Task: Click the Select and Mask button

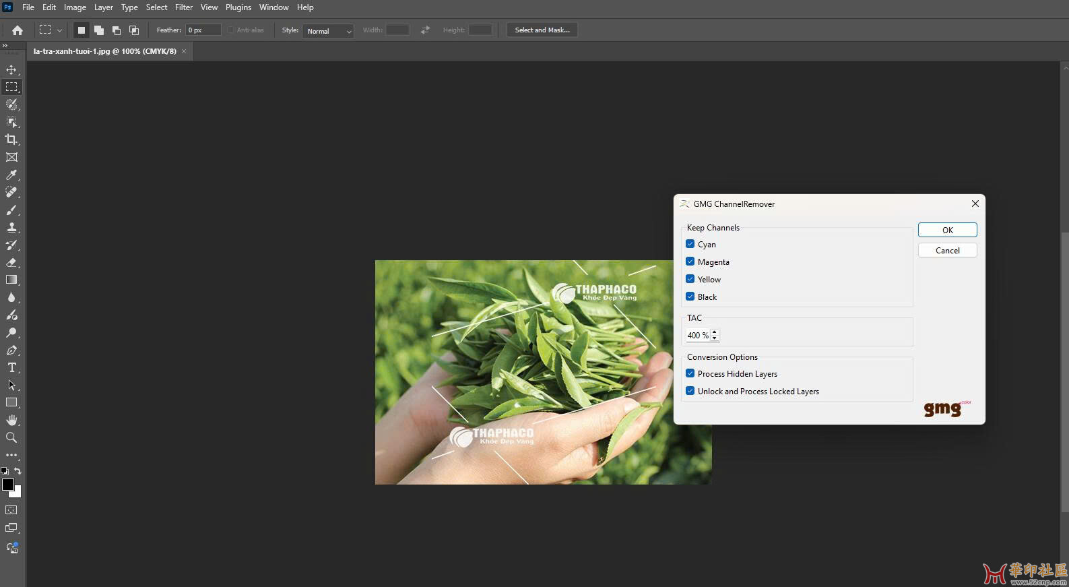Action: pyautogui.click(x=542, y=30)
